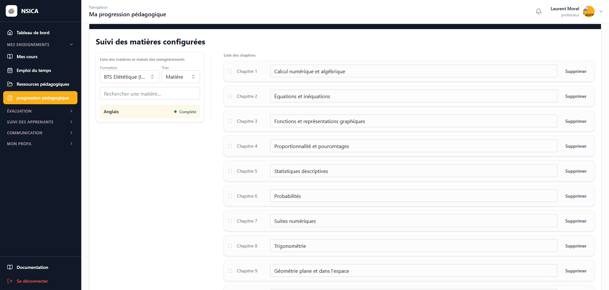Screen dimensions: 609x290
Task: Click the Se déconnecter logout icon
Action: [10, 281]
